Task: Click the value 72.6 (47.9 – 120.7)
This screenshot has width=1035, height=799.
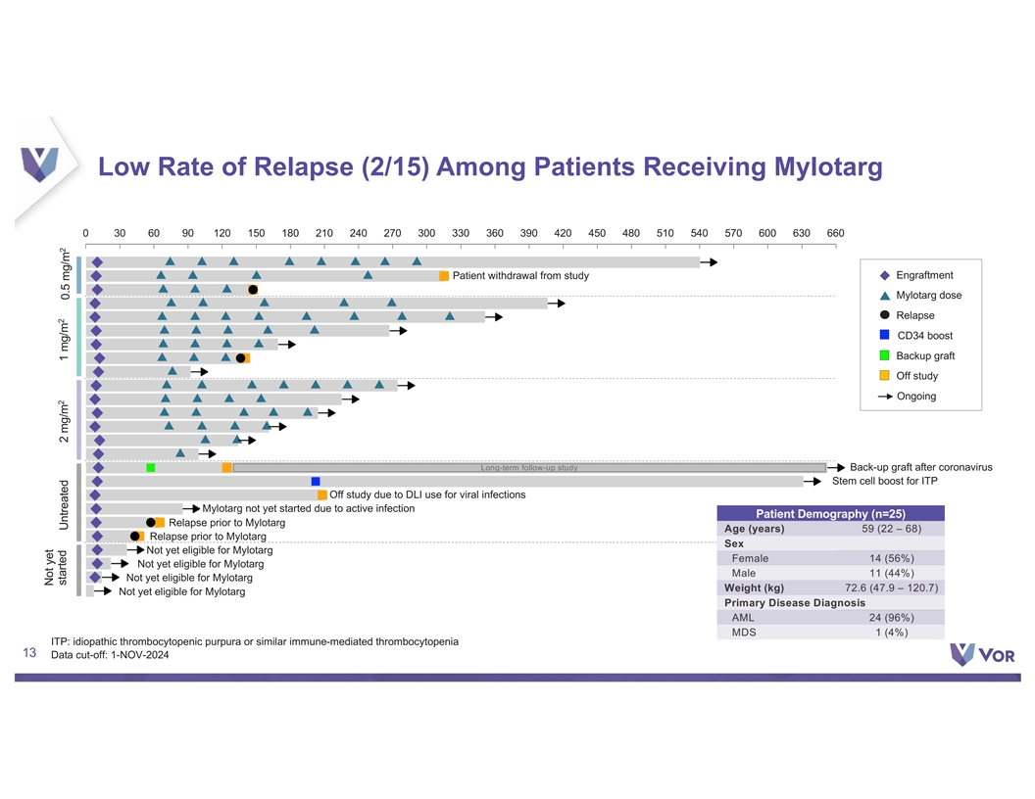Action: [x=891, y=588]
